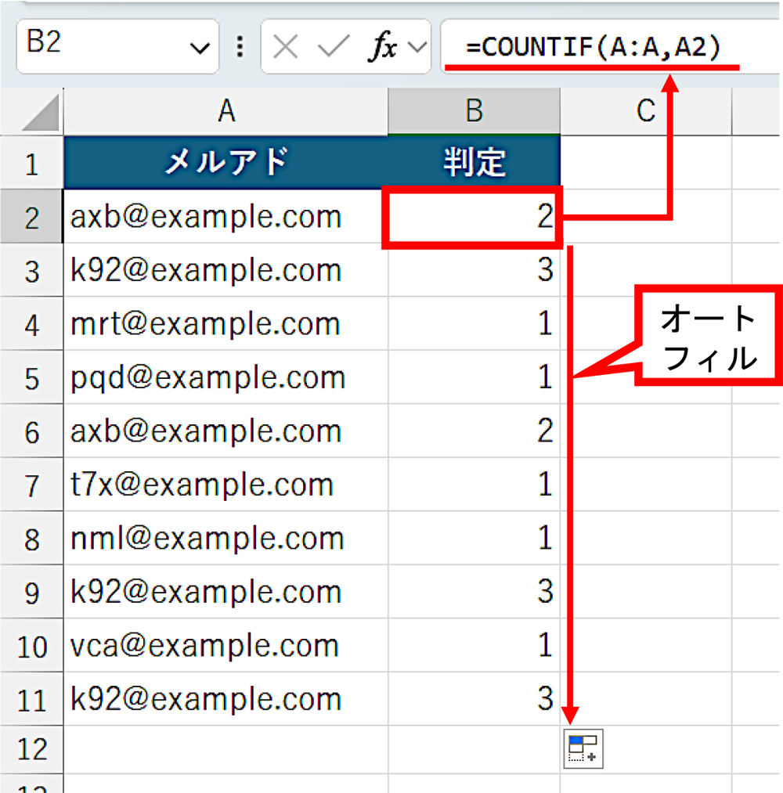Click the Cancel (X) formula button

285,48
